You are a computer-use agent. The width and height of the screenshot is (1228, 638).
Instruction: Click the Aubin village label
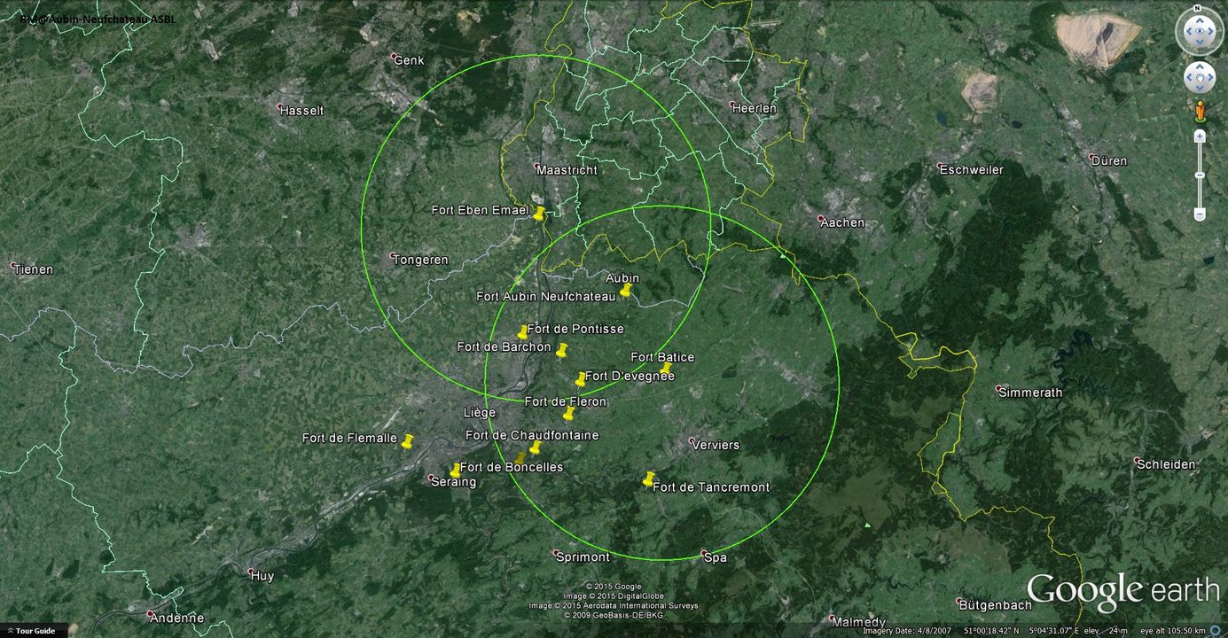[622, 277]
